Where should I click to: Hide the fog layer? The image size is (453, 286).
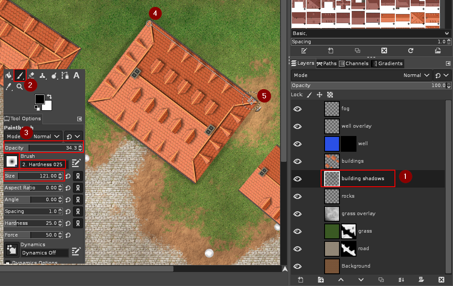[297, 108]
